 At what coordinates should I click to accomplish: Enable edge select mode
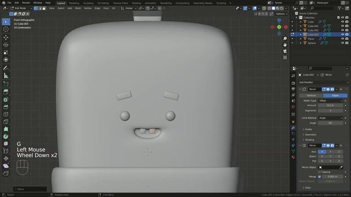click(40, 8)
